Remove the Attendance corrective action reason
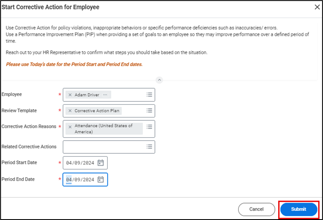323x220 pixels. (x=70, y=126)
